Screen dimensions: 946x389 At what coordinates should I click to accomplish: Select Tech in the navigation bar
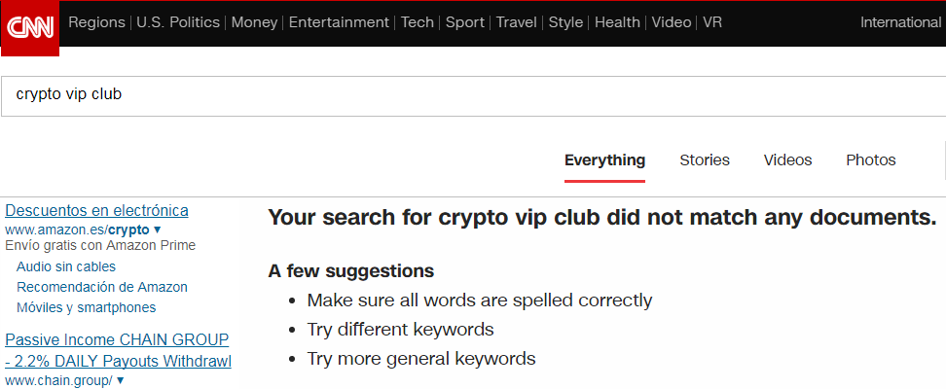click(x=418, y=23)
